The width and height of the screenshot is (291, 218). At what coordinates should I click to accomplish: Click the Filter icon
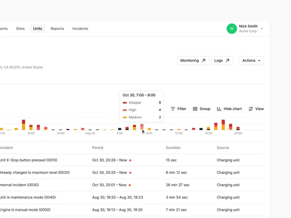tap(173, 109)
